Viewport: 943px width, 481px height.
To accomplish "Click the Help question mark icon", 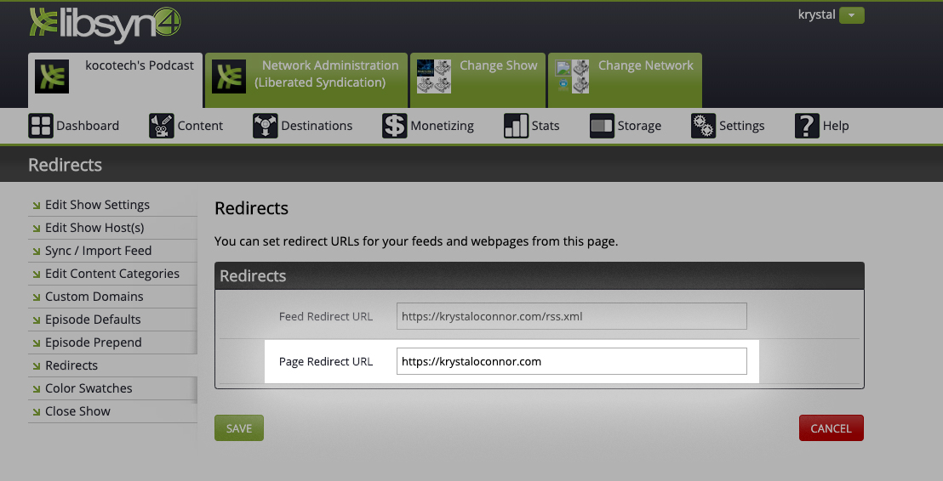I will [x=807, y=126].
